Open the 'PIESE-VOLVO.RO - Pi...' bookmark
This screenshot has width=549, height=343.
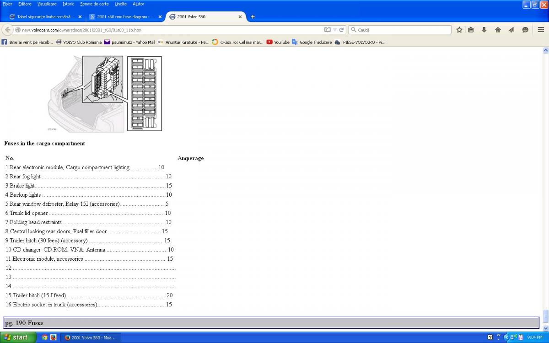pos(361,42)
